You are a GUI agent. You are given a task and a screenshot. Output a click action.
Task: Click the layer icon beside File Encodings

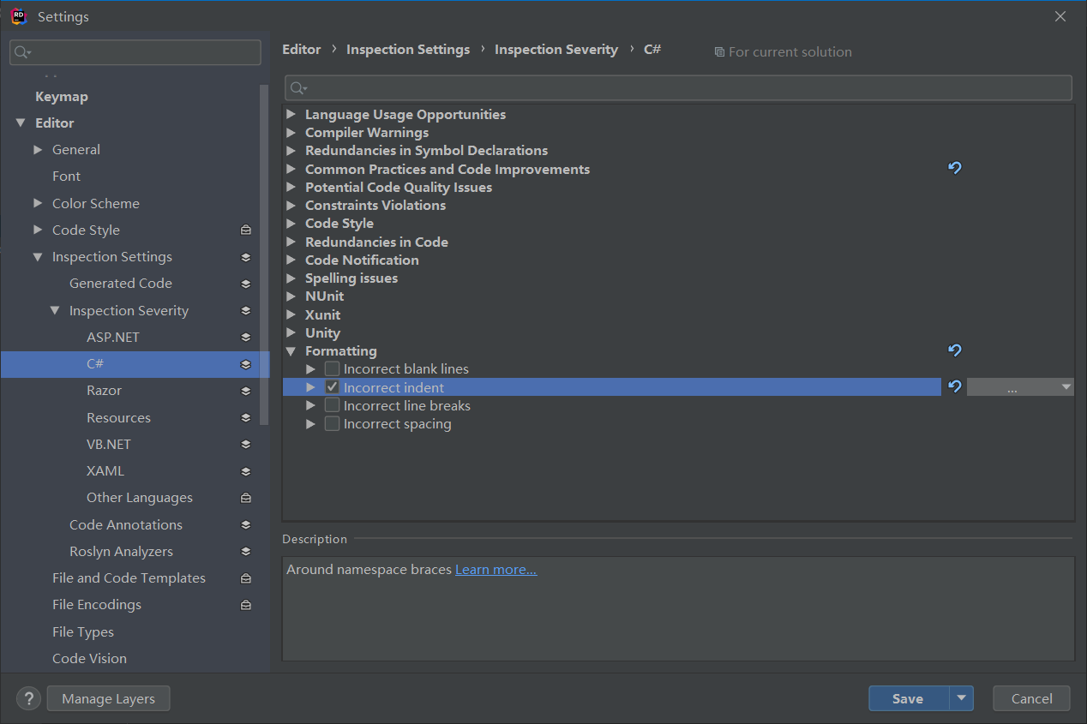pyautogui.click(x=246, y=605)
